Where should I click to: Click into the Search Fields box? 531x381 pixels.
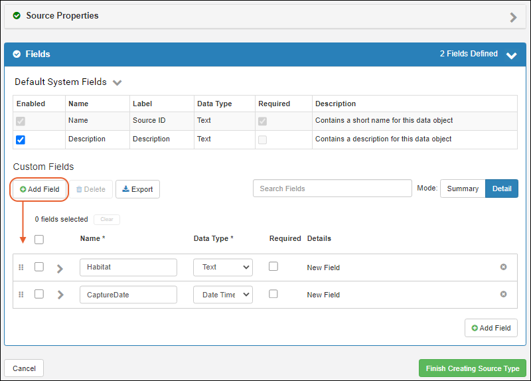tap(332, 189)
